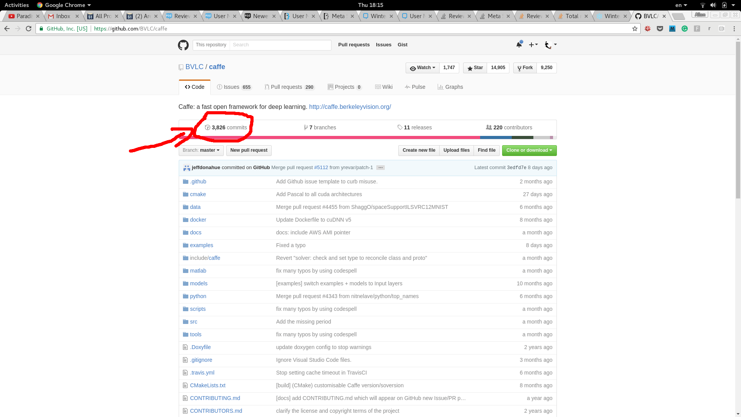Click the GitHub Octocat logo

[183, 45]
